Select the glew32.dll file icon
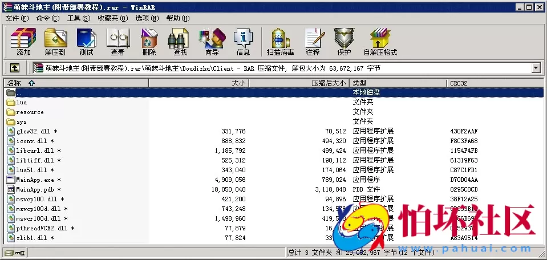Viewport: 547px width, 260px height. coord(11,131)
